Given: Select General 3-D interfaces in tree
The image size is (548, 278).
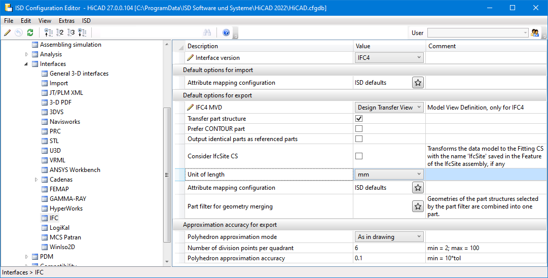Looking at the screenshot, I should 79,74.
